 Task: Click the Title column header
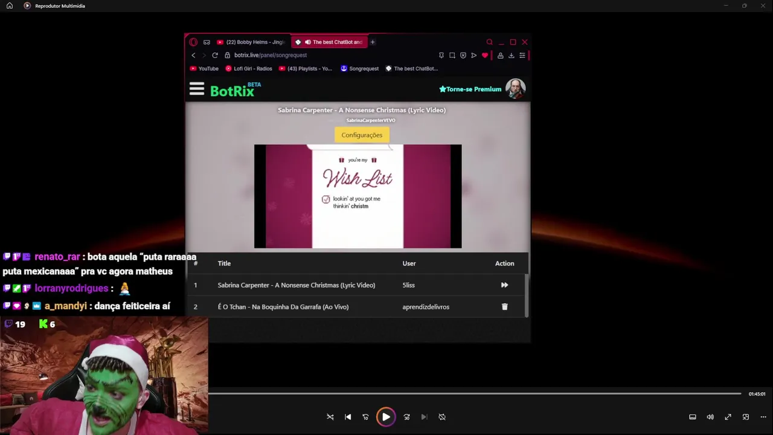(x=224, y=263)
